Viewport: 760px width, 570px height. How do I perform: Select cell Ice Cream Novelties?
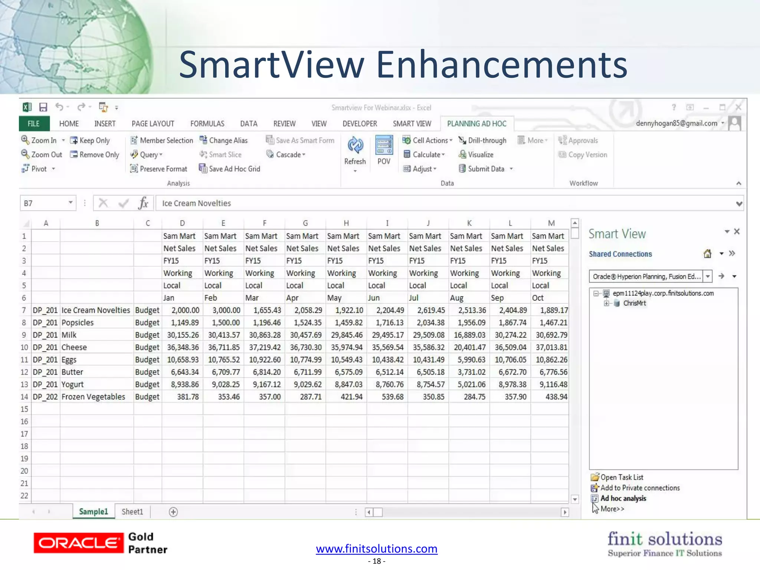(96, 310)
